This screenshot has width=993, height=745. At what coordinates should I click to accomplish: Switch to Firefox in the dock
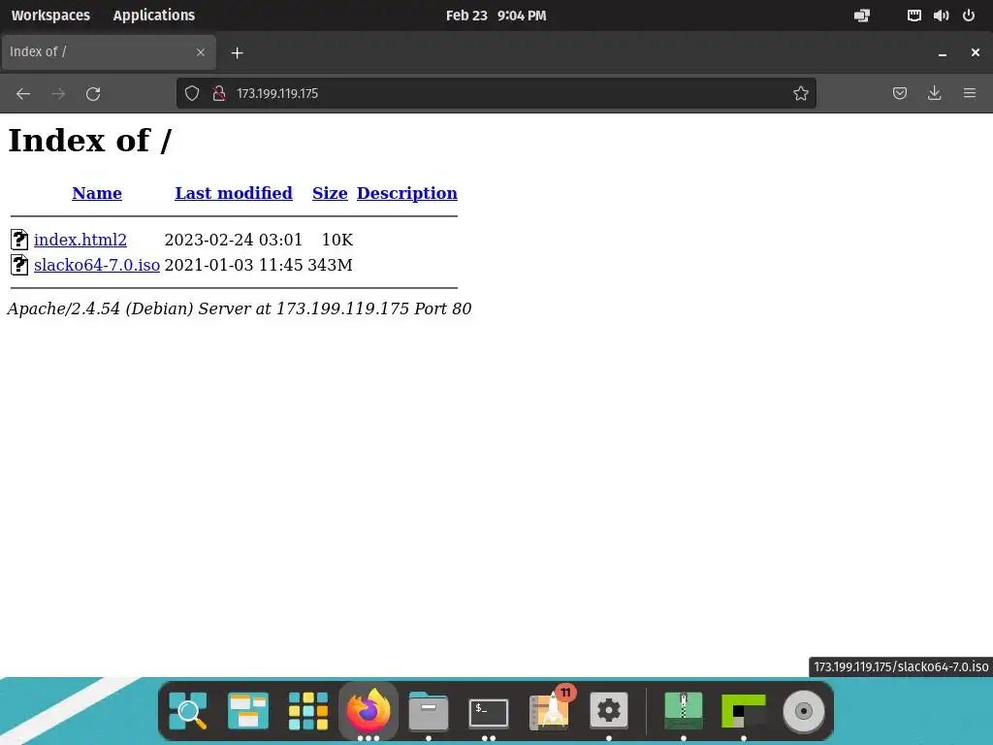368,711
